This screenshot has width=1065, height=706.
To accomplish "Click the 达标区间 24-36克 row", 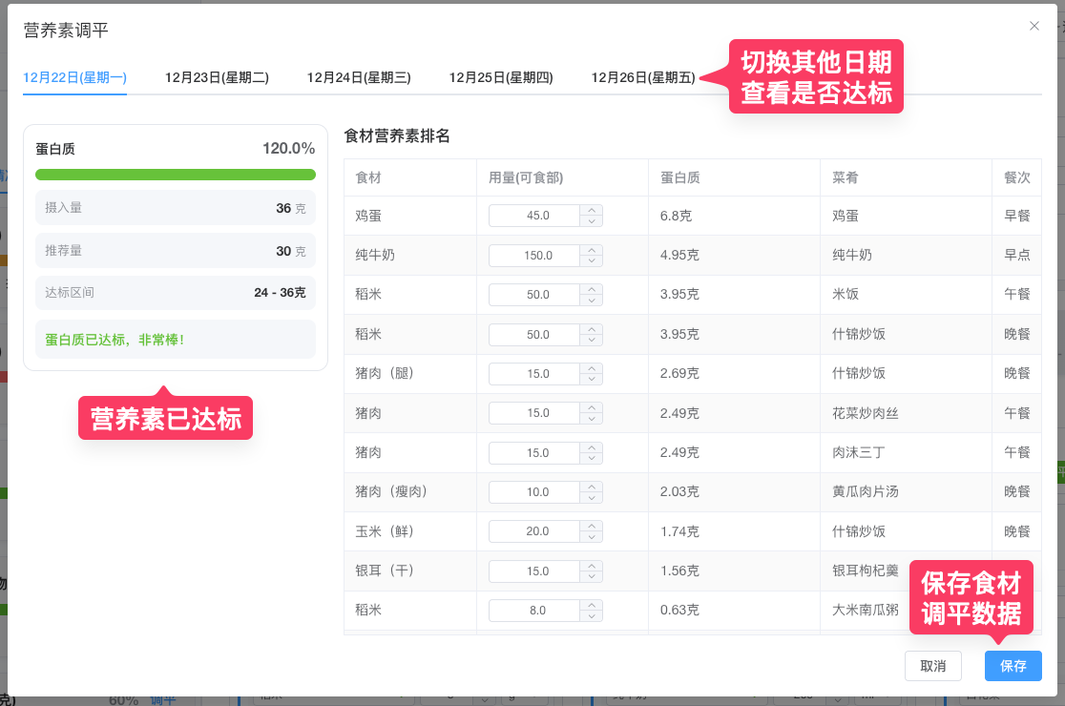I will 175,293.
